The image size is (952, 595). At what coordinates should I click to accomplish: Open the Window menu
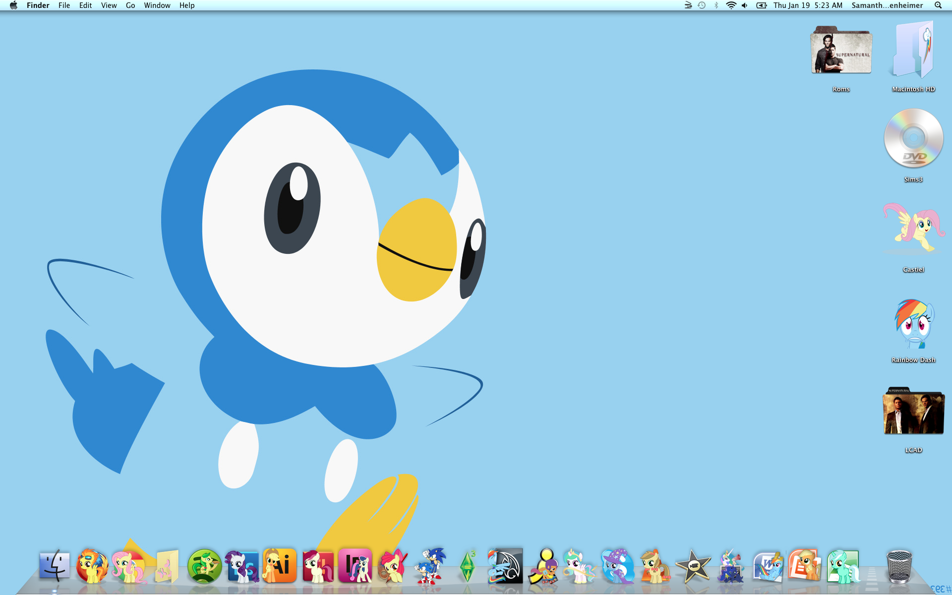(157, 5)
